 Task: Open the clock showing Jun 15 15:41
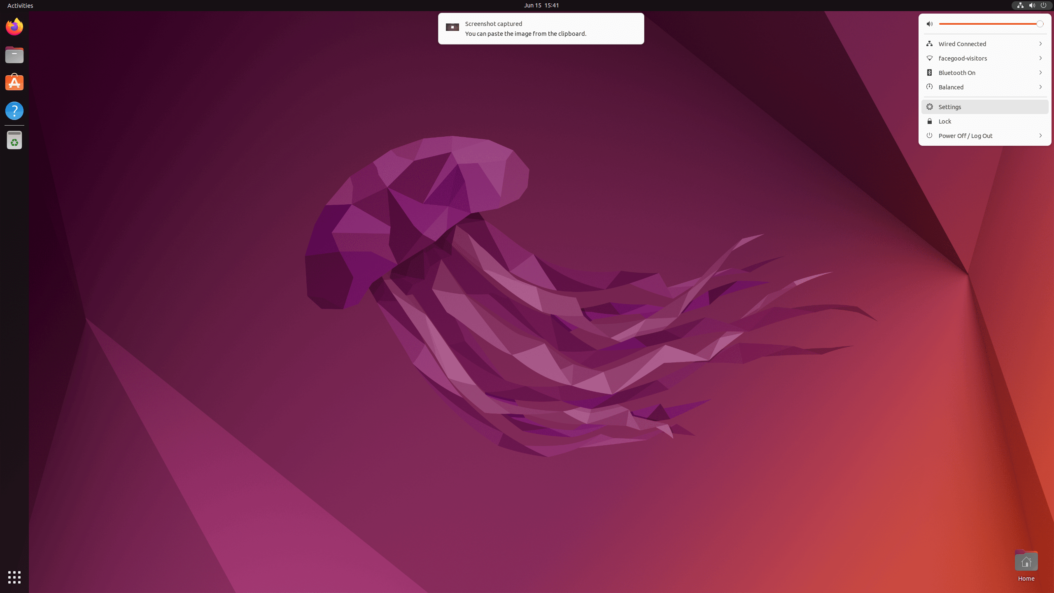[541, 5]
